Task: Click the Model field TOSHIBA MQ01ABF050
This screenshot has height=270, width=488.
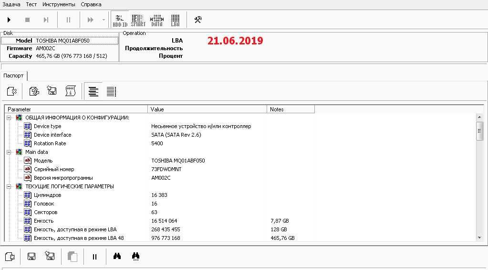Action: [x=62, y=41]
